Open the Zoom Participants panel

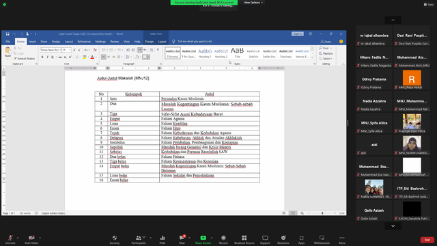tap(139, 239)
